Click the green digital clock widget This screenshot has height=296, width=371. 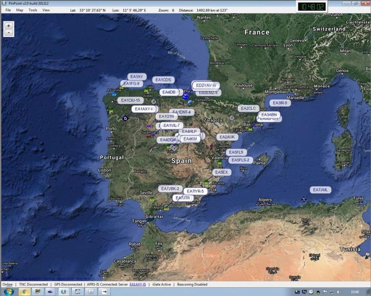tap(312, 7)
